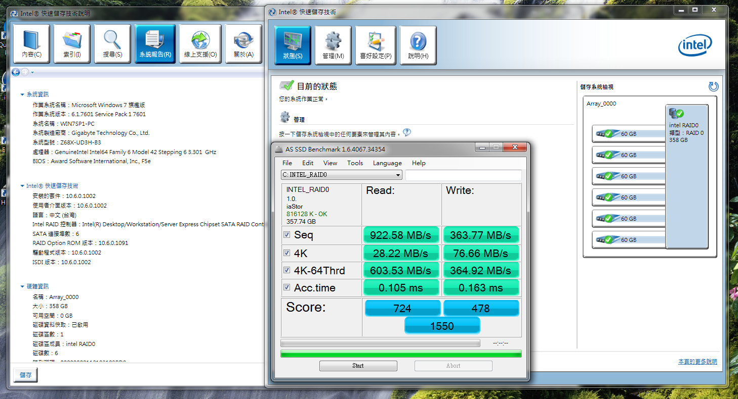Toggle the 4K-64Thrd test checkbox

tap(287, 270)
